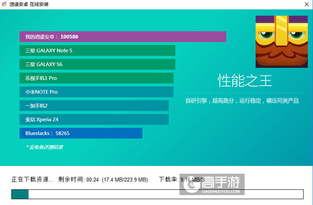Viewport: 313px width, 205px height.
Task: Click the 逍遥安卓 logo in title bar
Action: coord(4,4)
